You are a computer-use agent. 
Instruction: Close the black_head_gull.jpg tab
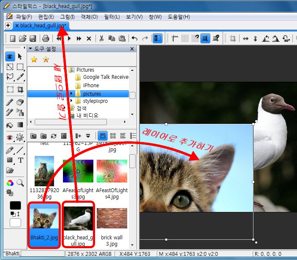point(17,26)
